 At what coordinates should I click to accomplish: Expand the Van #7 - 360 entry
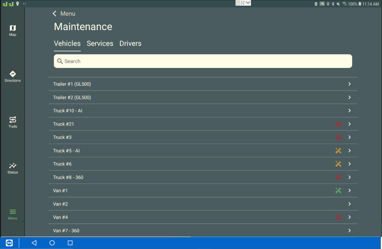pyautogui.click(x=349, y=231)
